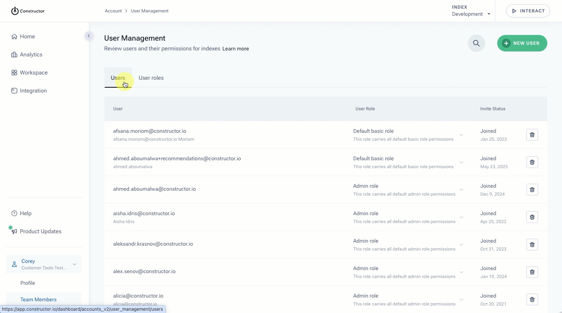
Task: Click the Dec 9, 2024 joined date
Action: pyautogui.click(x=492, y=194)
